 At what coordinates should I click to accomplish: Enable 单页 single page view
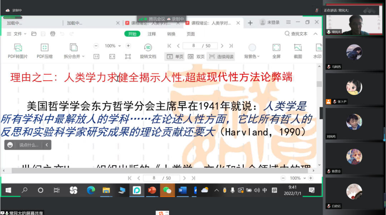click(175, 56)
